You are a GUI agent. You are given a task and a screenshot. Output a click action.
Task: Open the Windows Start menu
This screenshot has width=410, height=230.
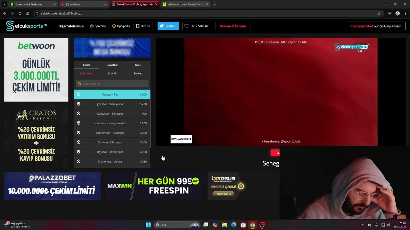coord(148,225)
